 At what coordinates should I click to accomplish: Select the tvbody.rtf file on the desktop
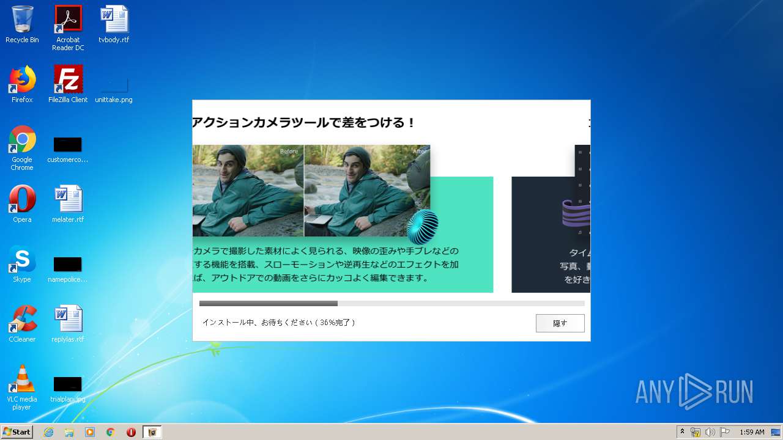tap(114, 24)
